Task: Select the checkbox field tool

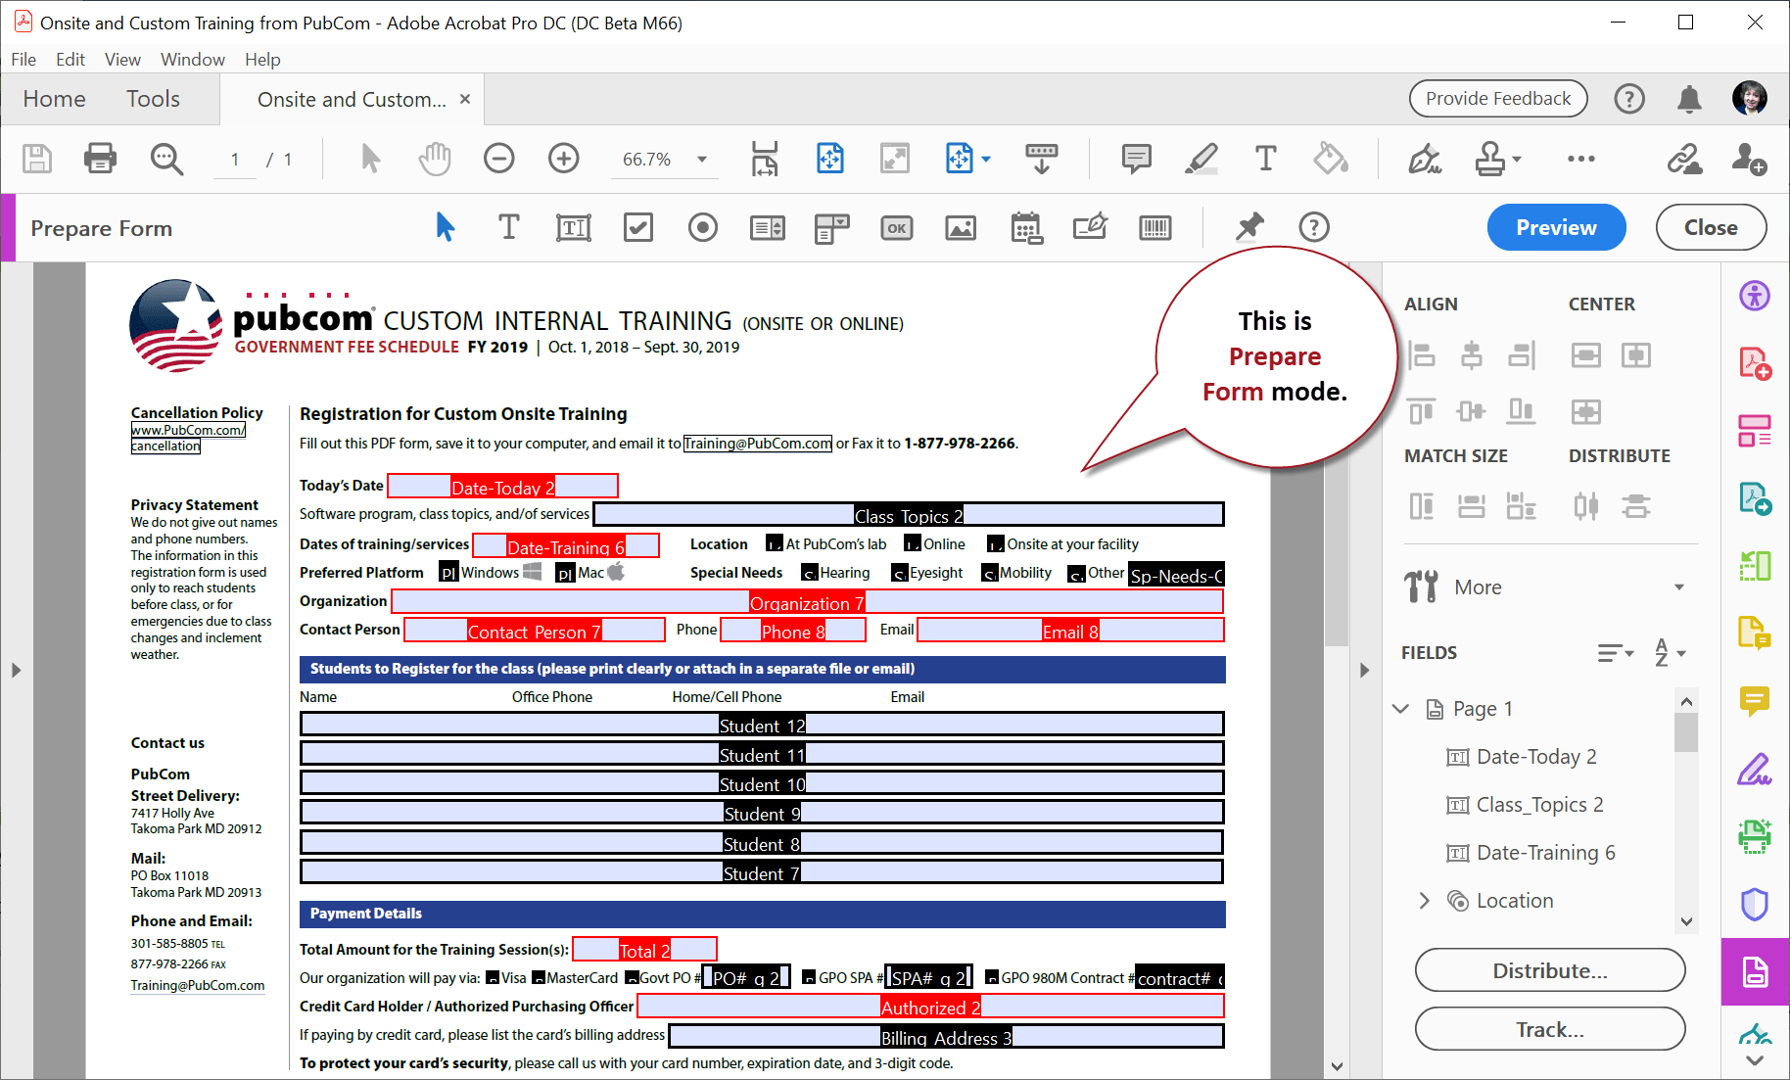Action: (637, 227)
